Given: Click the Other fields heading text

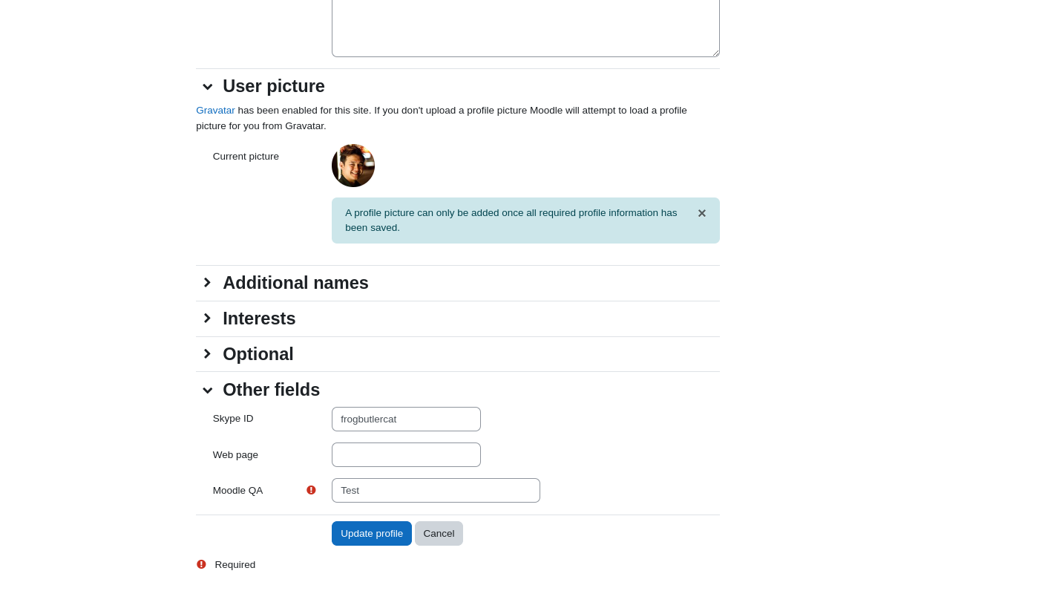Looking at the screenshot, I should coord(272,390).
